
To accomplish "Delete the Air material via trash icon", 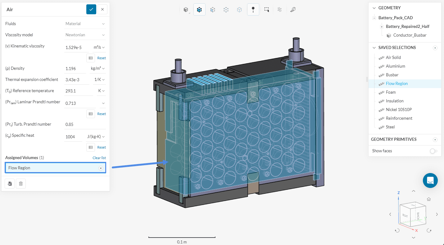I will (20, 184).
